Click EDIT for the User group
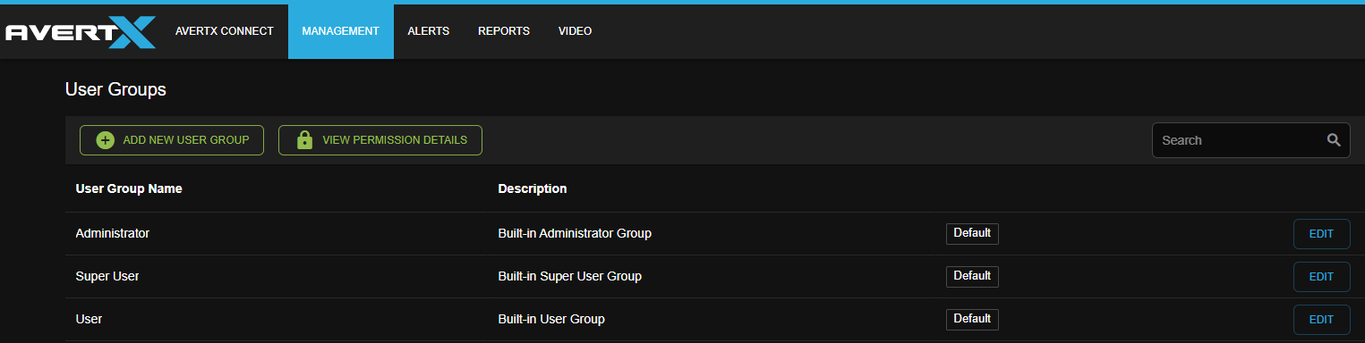 point(1321,320)
